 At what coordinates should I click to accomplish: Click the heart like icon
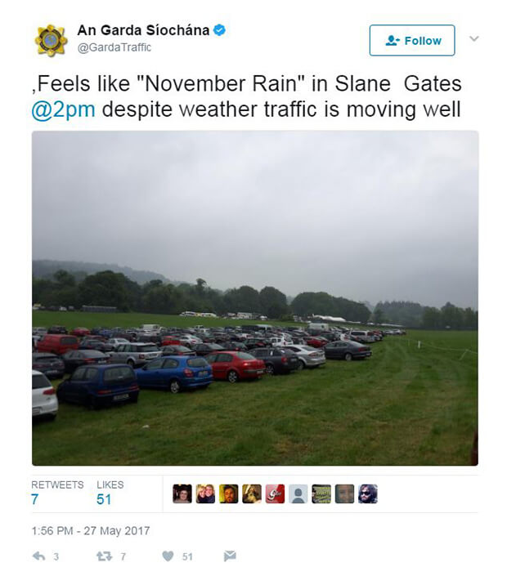[x=168, y=556]
